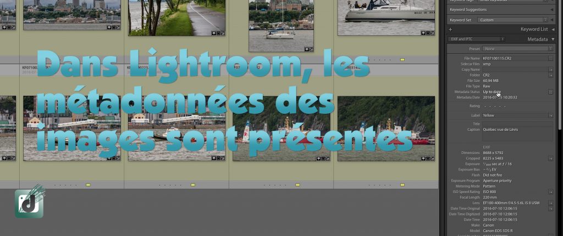Add a keyword with the plus icon
563x236 pixels.
(x=450, y=30)
